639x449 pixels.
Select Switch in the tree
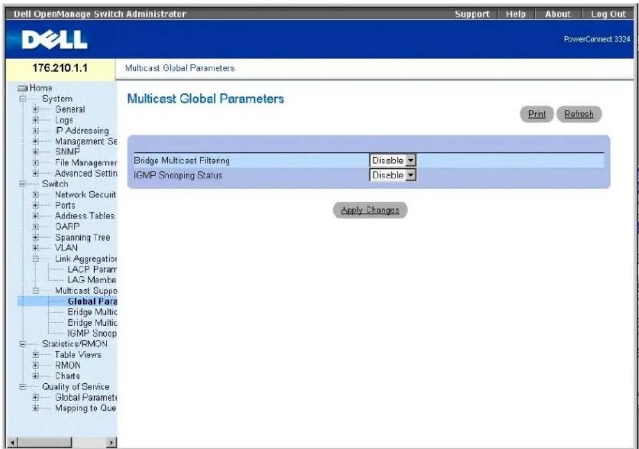pyautogui.click(x=55, y=184)
